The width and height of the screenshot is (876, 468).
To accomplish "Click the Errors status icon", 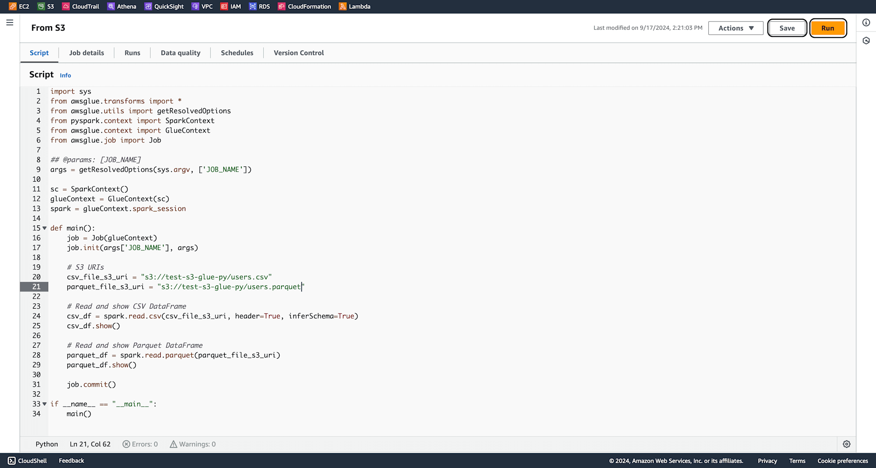I will pos(126,444).
